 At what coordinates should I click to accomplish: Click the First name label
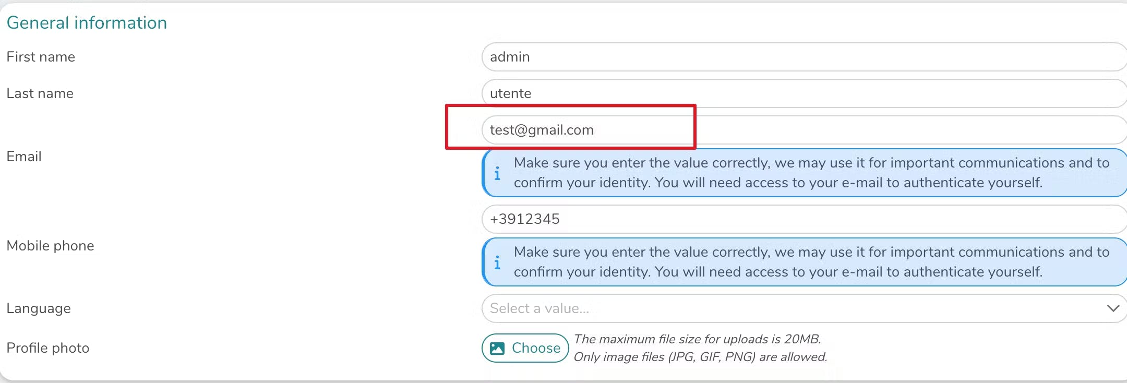tap(41, 57)
